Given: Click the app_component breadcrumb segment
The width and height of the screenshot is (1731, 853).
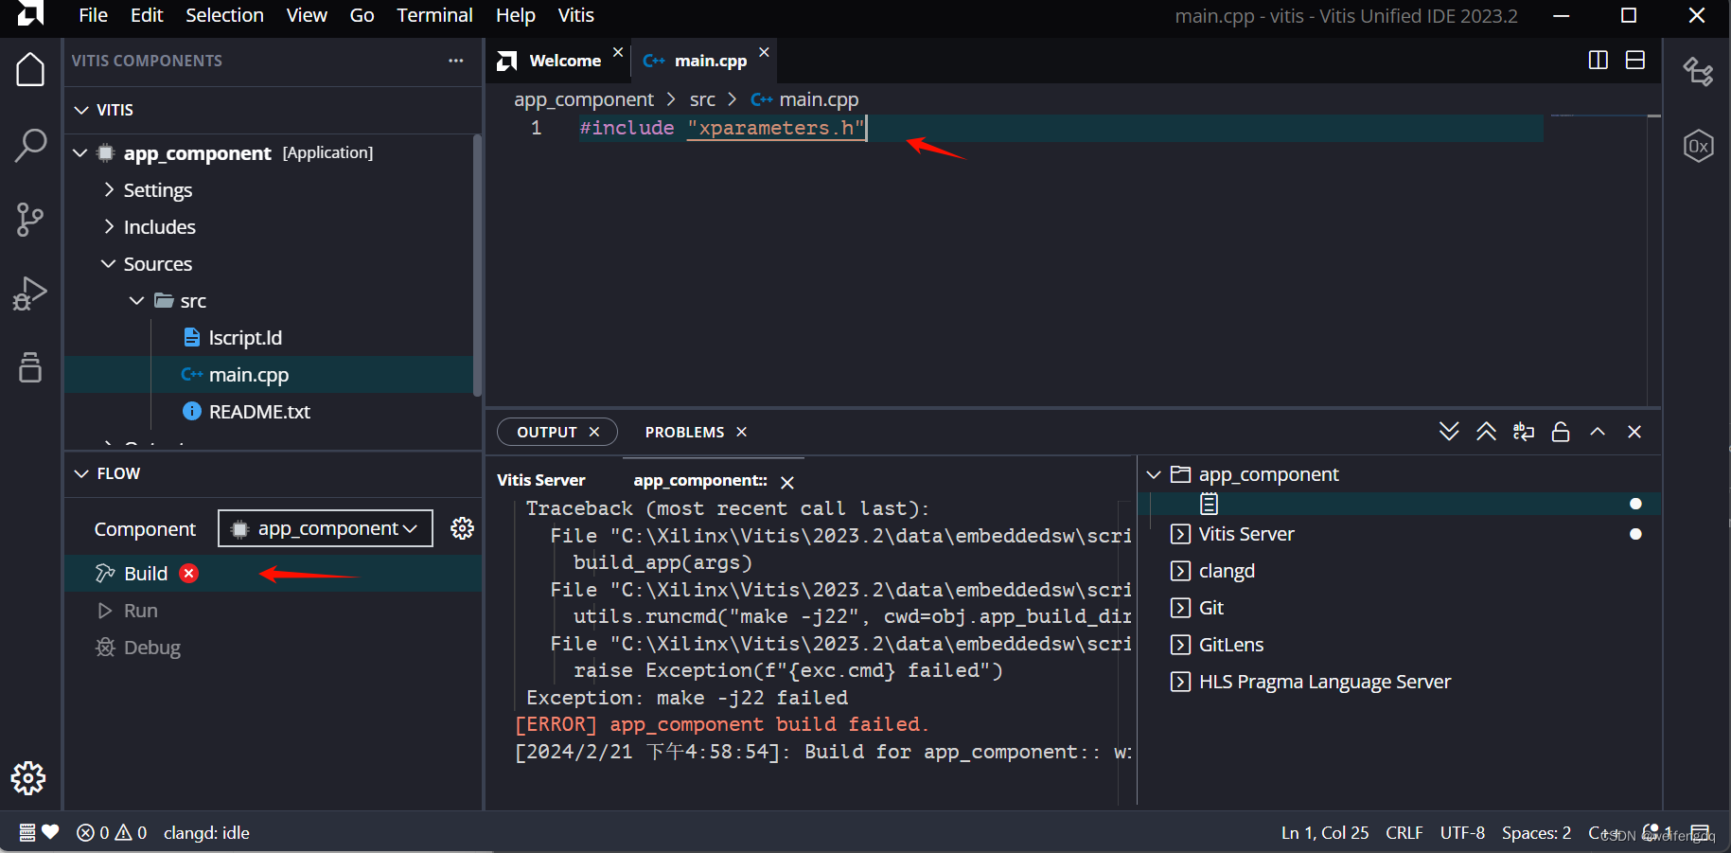Looking at the screenshot, I should [x=583, y=99].
